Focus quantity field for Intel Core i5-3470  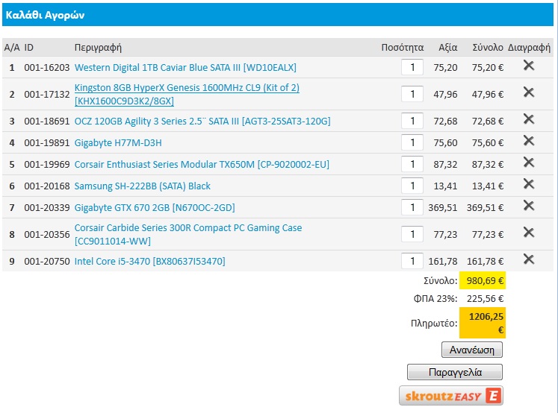(412, 261)
